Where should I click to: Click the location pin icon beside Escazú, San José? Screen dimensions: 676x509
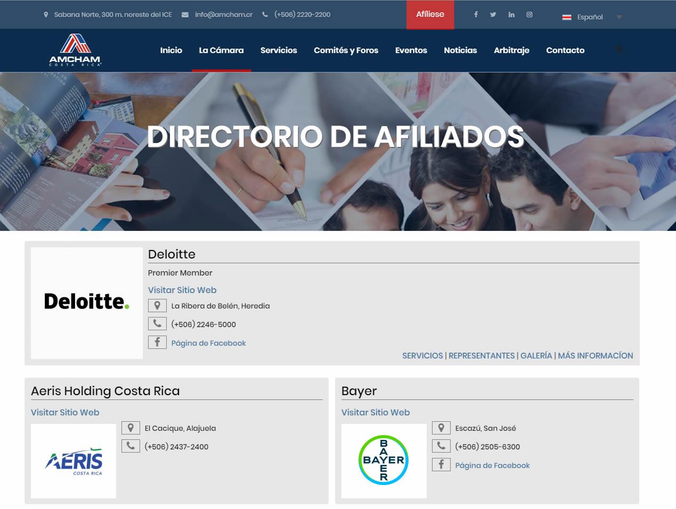(x=441, y=428)
